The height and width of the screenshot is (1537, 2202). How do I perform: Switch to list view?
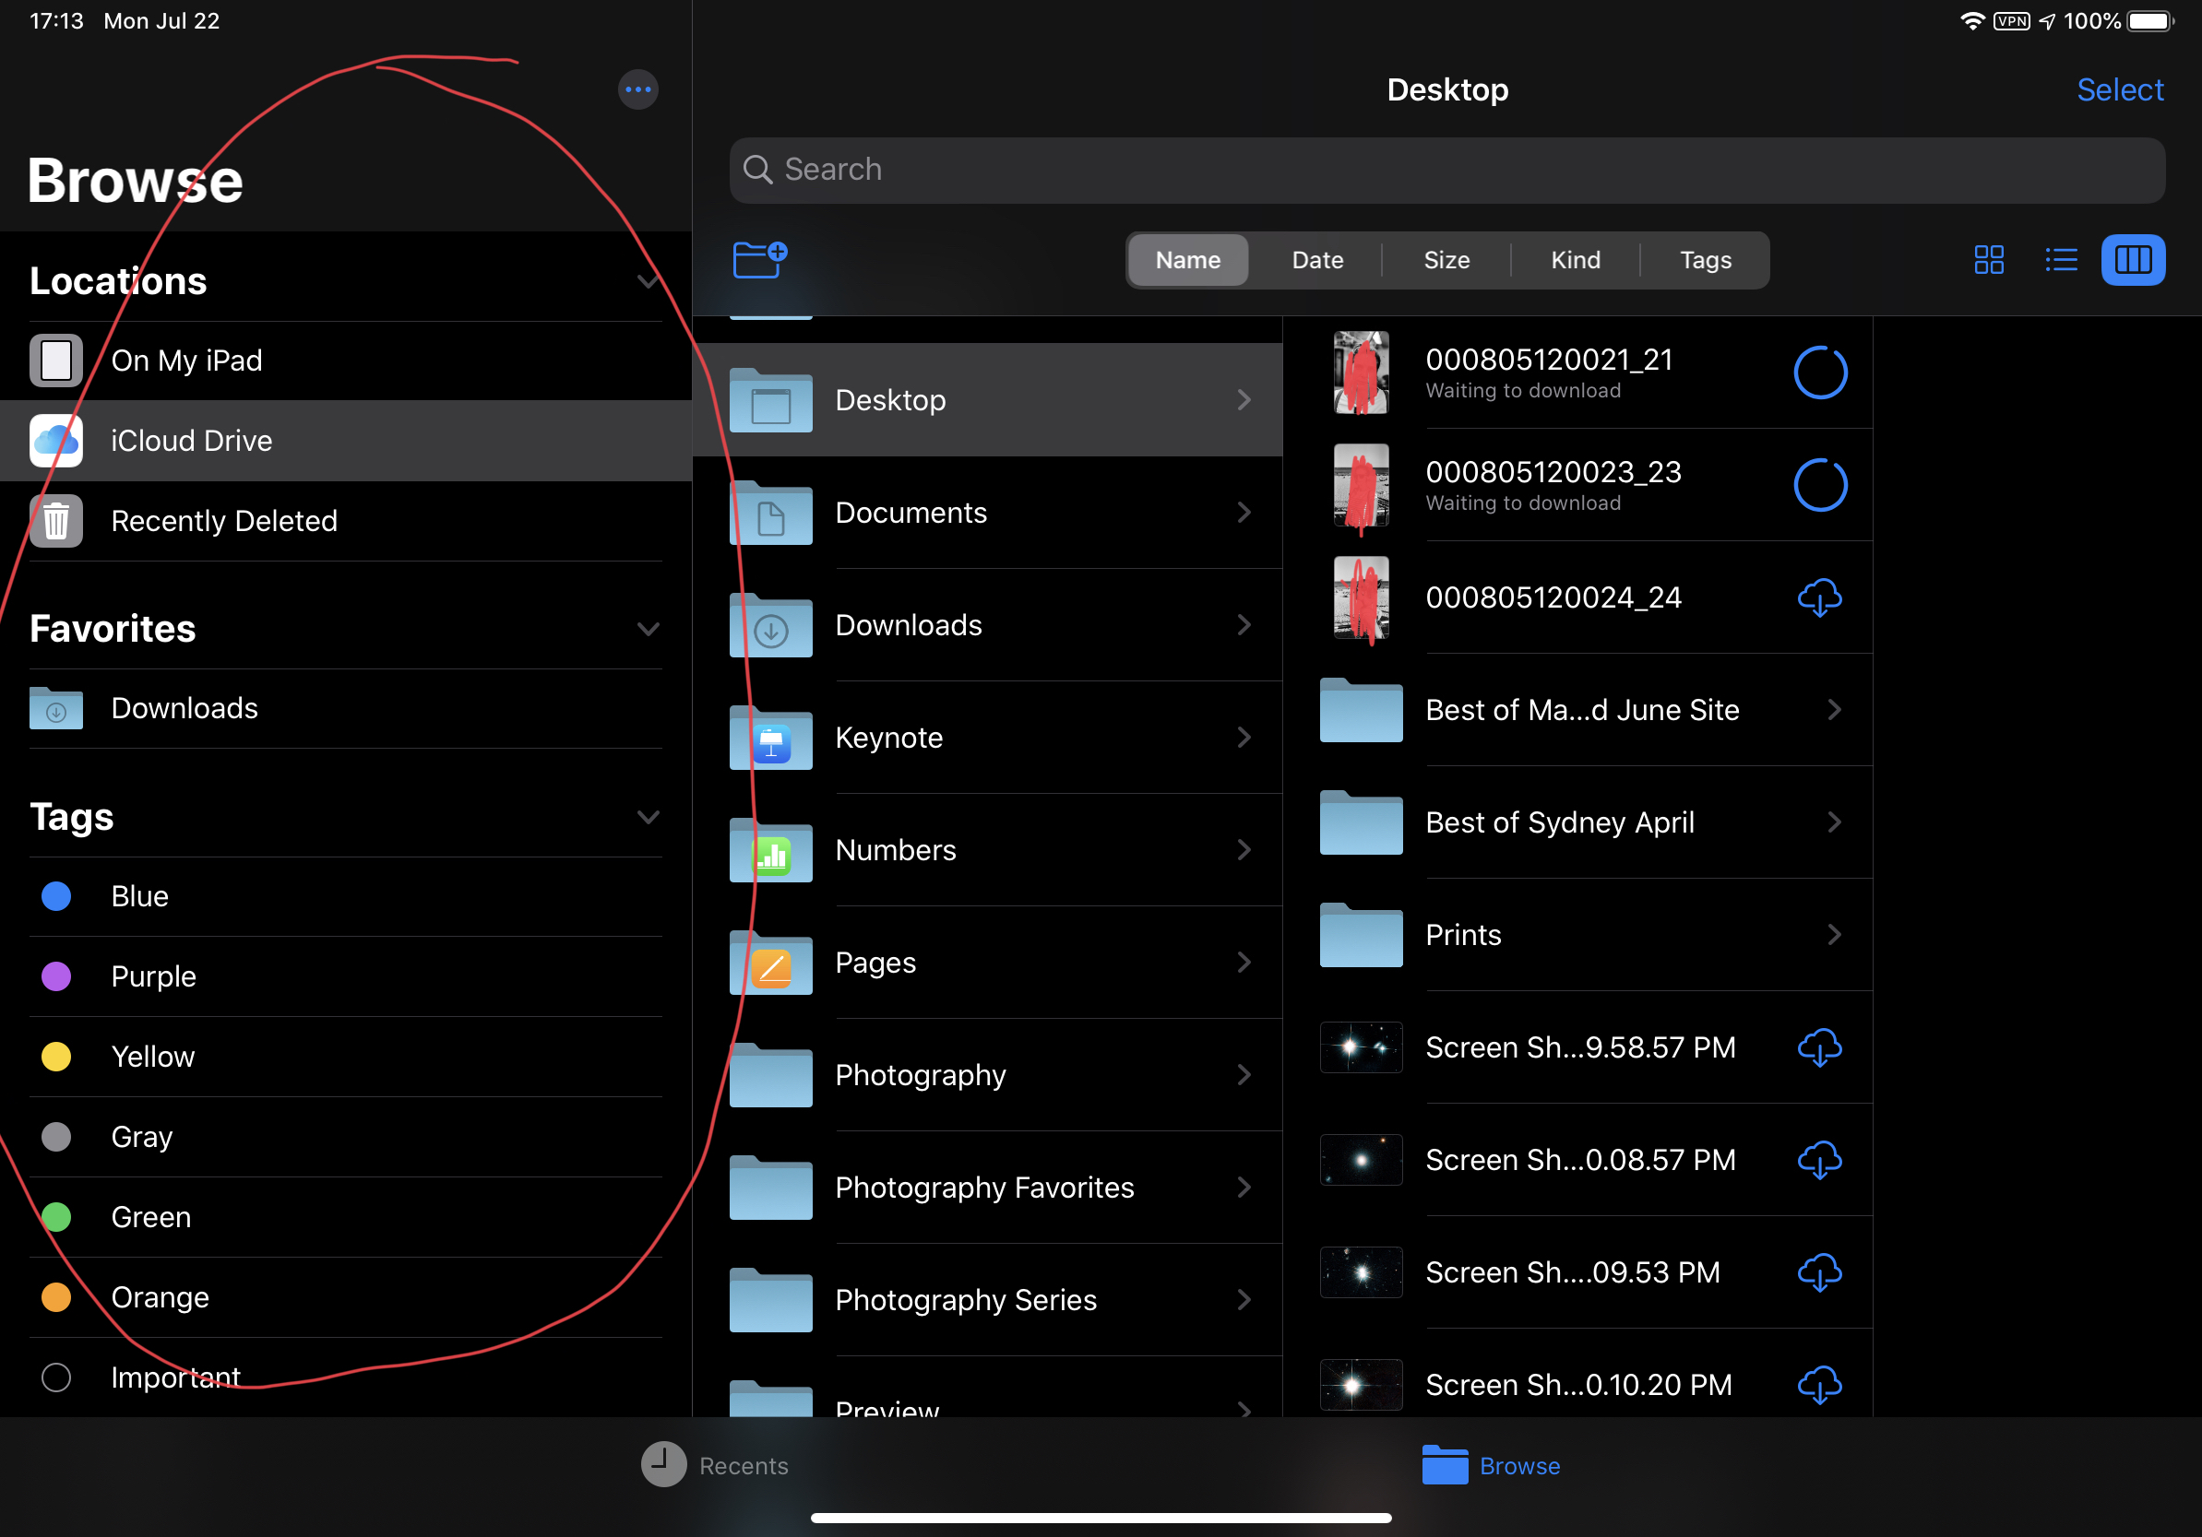click(x=2060, y=260)
